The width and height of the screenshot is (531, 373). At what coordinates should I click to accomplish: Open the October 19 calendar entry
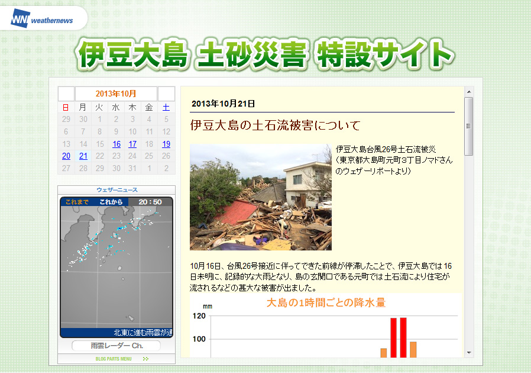coord(166,144)
